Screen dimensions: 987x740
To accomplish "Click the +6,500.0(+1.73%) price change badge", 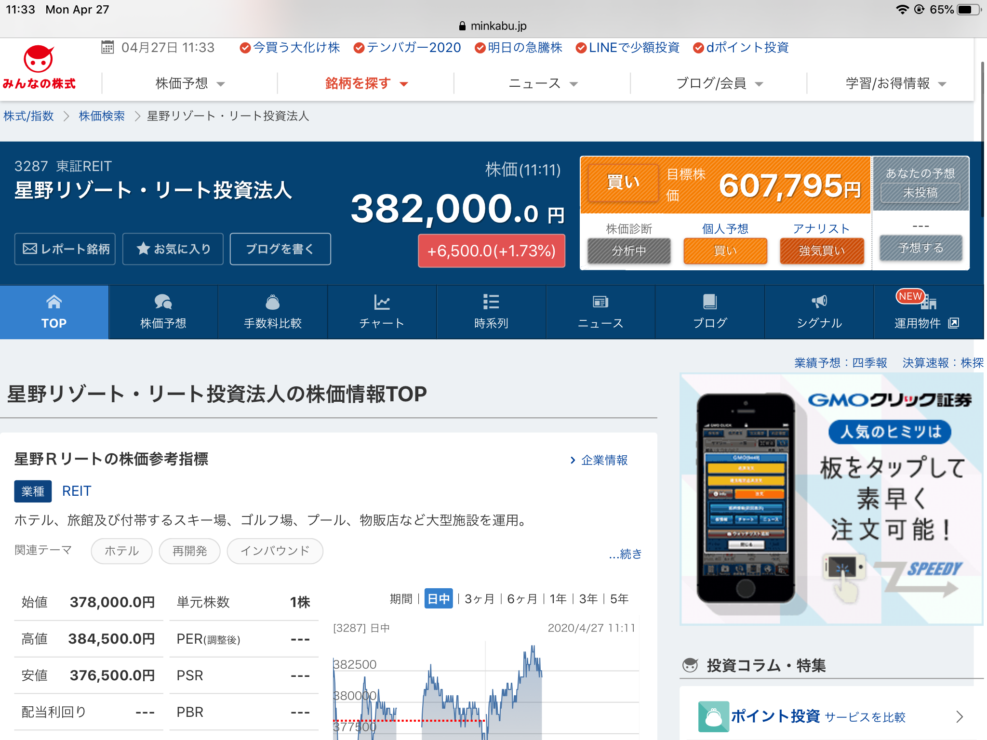I will point(492,251).
